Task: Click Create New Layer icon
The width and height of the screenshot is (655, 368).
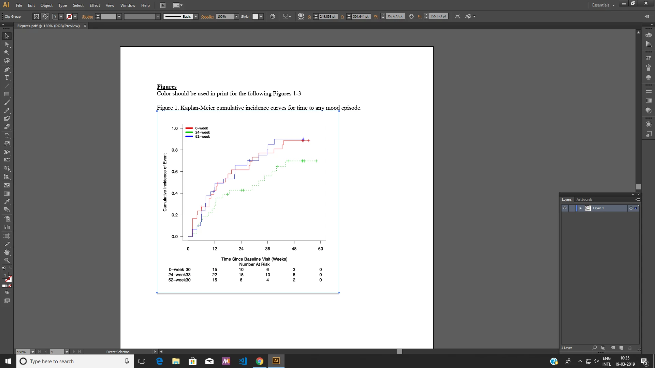Action: 621,348
